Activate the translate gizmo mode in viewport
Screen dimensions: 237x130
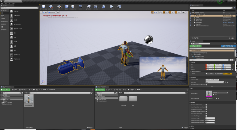[152, 12]
